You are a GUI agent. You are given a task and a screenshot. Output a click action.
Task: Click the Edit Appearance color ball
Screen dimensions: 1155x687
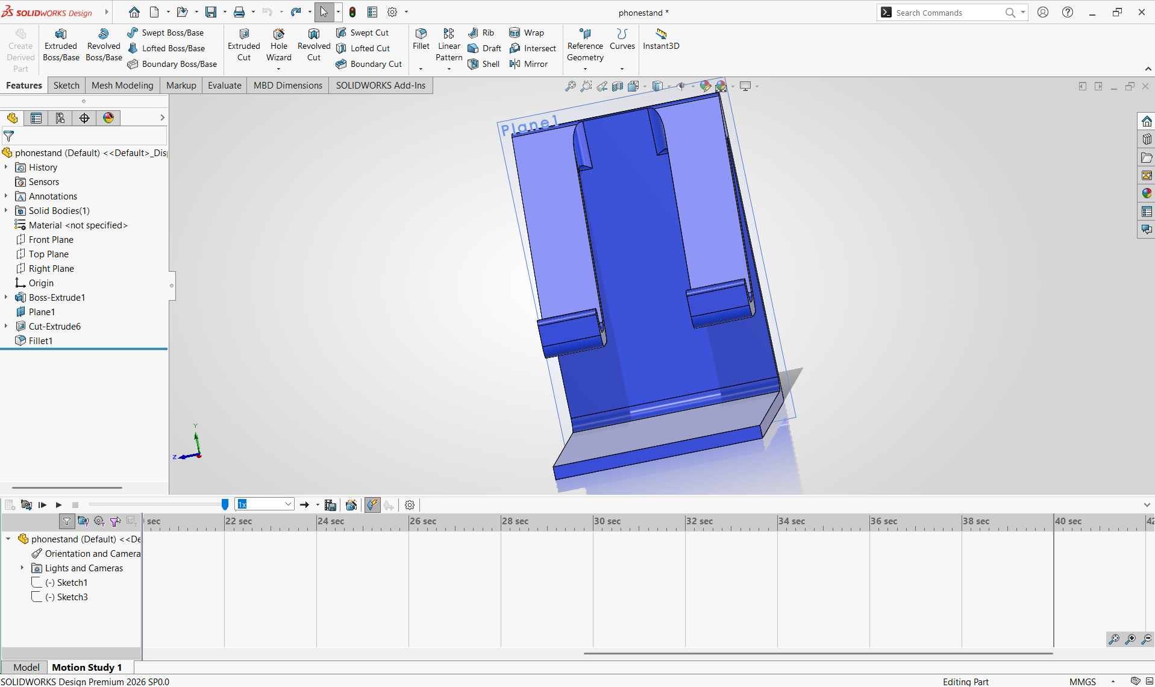click(705, 86)
